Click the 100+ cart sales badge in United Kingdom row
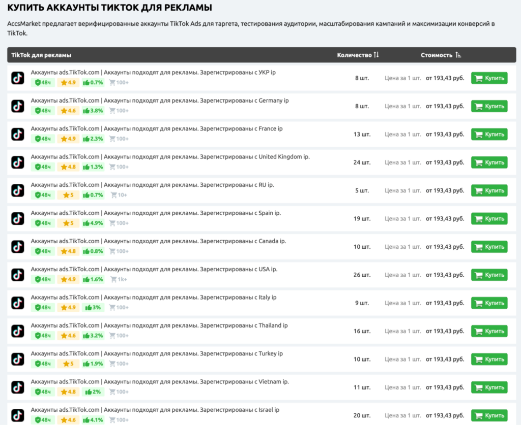 pyautogui.click(x=119, y=167)
